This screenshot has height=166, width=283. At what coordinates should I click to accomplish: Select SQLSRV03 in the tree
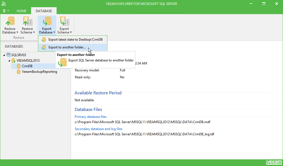click(19, 55)
